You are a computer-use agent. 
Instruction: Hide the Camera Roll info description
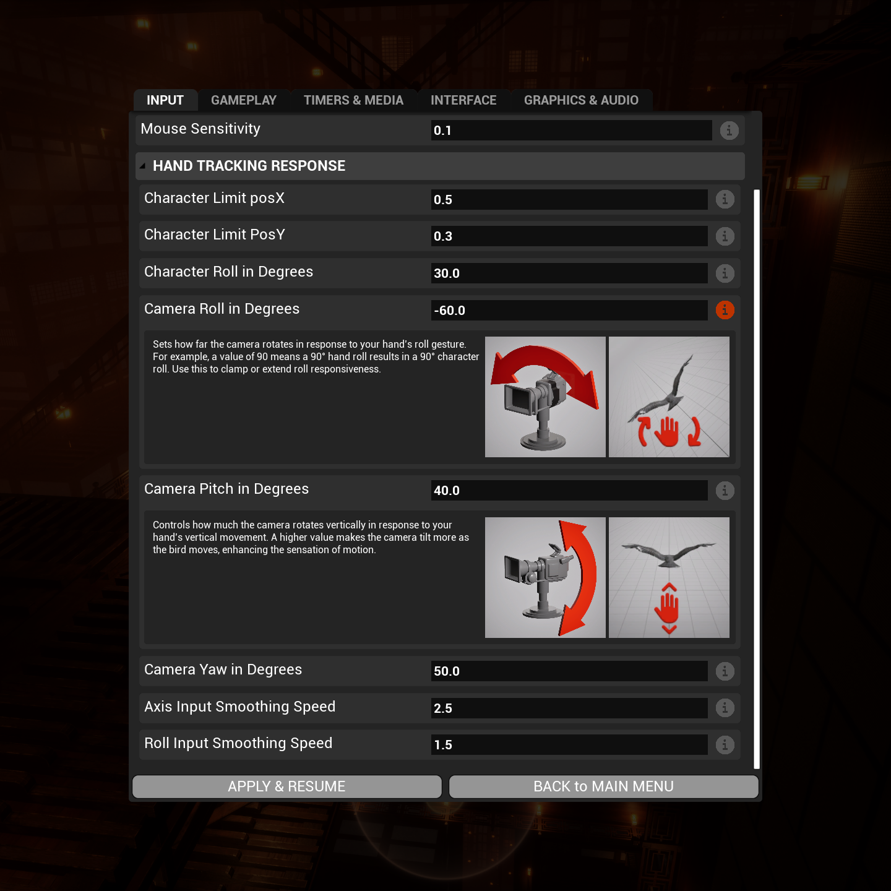[x=725, y=310]
